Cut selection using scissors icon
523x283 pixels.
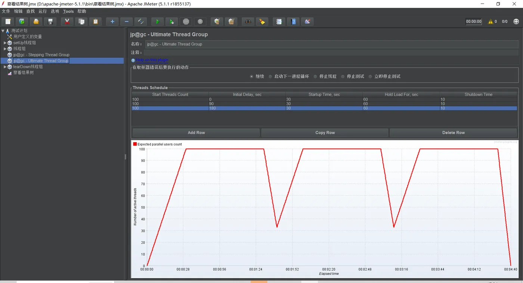click(67, 22)
